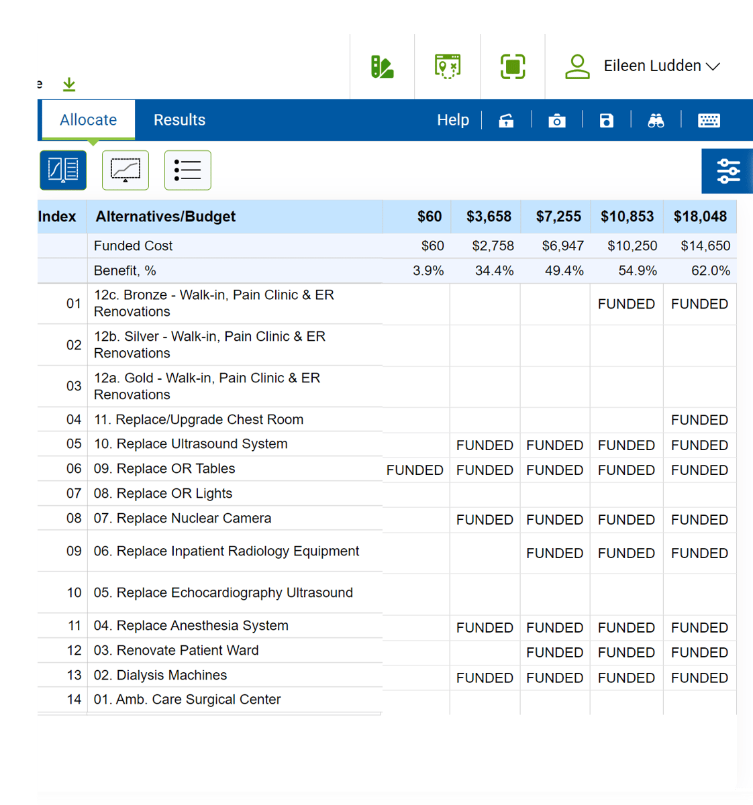The image size is (753, 805).
Task: Click the floppy disk save icon
Action: 607,121
